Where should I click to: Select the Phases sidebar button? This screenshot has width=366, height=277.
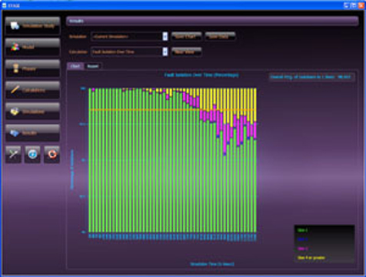click(x=32, y=68)
